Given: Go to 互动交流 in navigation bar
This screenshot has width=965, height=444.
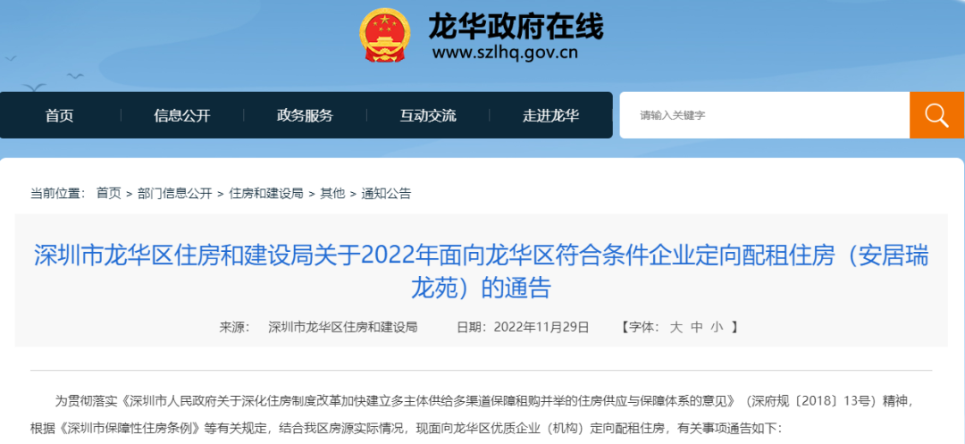Looking at the screenshot, I should (428, 115).
